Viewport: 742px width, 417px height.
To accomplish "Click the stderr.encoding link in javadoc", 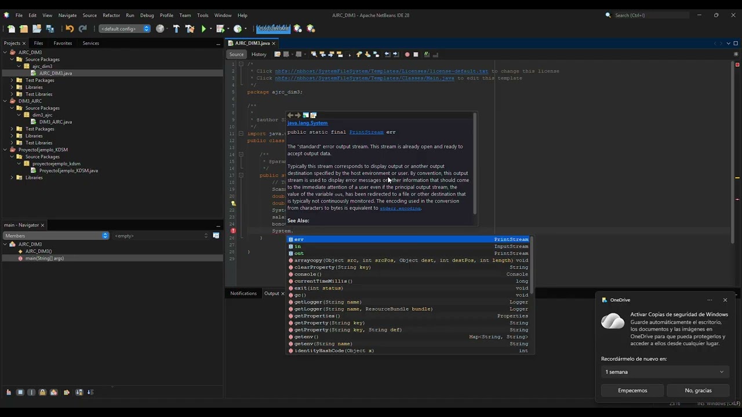I will click(400, 208).
